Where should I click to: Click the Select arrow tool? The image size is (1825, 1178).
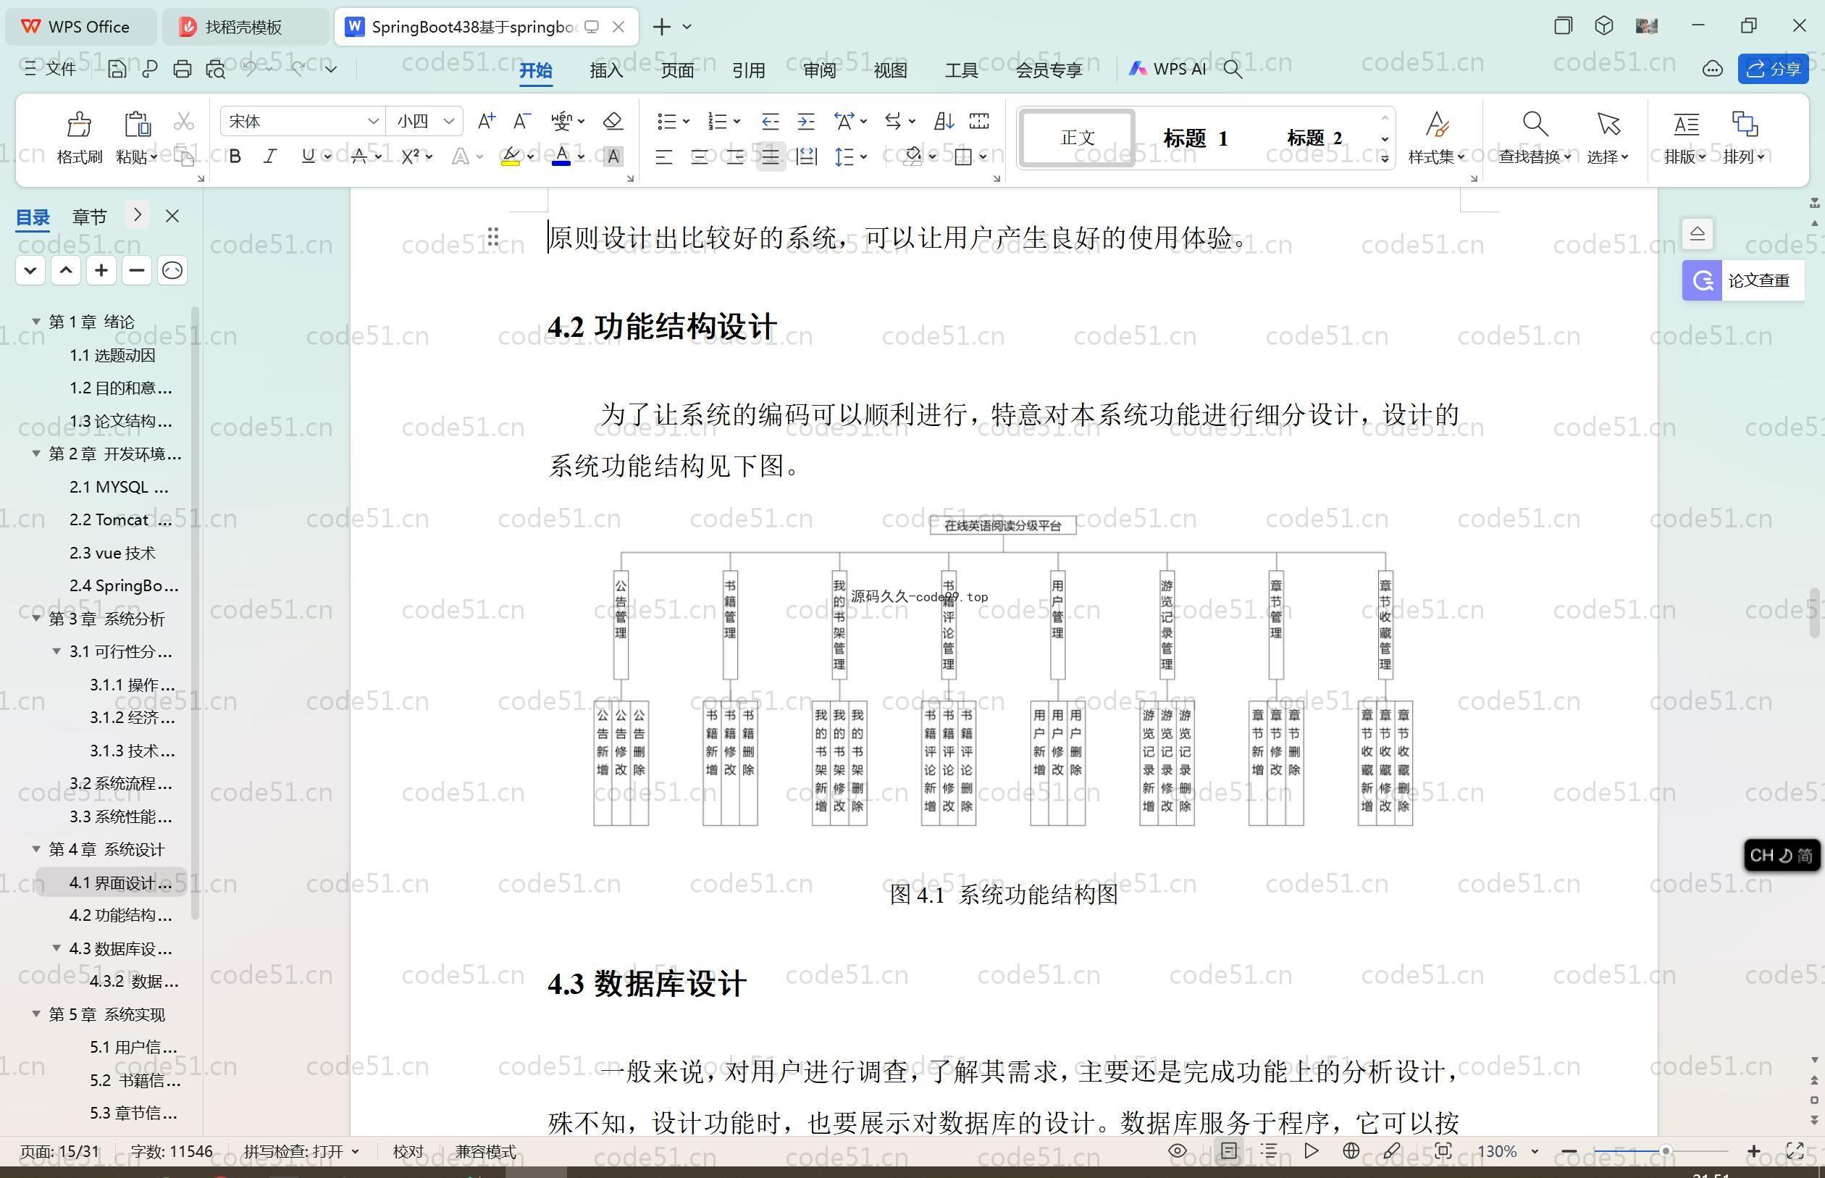pos(1608,123)
